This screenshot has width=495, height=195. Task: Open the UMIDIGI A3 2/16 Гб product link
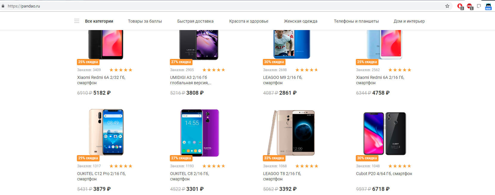(x=191, y=80)
